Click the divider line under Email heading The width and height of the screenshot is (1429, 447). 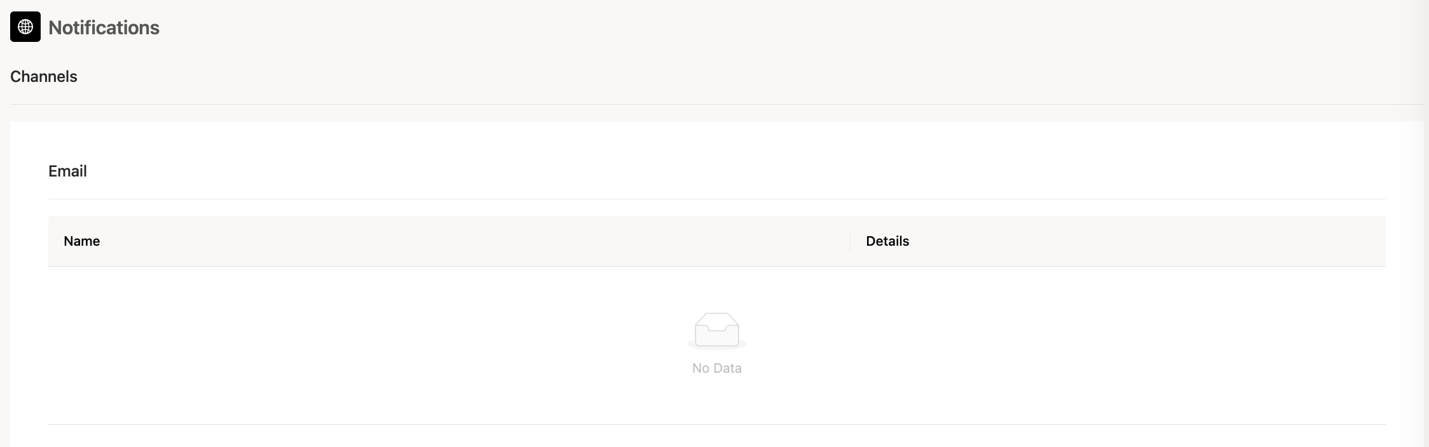click(717, 199)
